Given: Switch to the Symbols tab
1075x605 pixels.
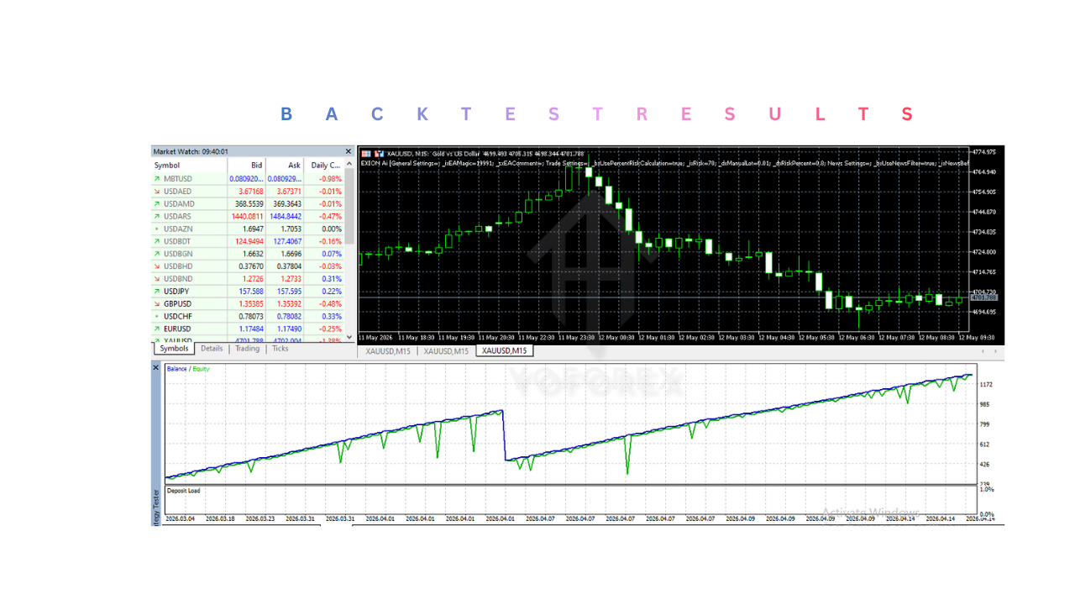Looking at the screenshot, I should (x=174, y=348).
